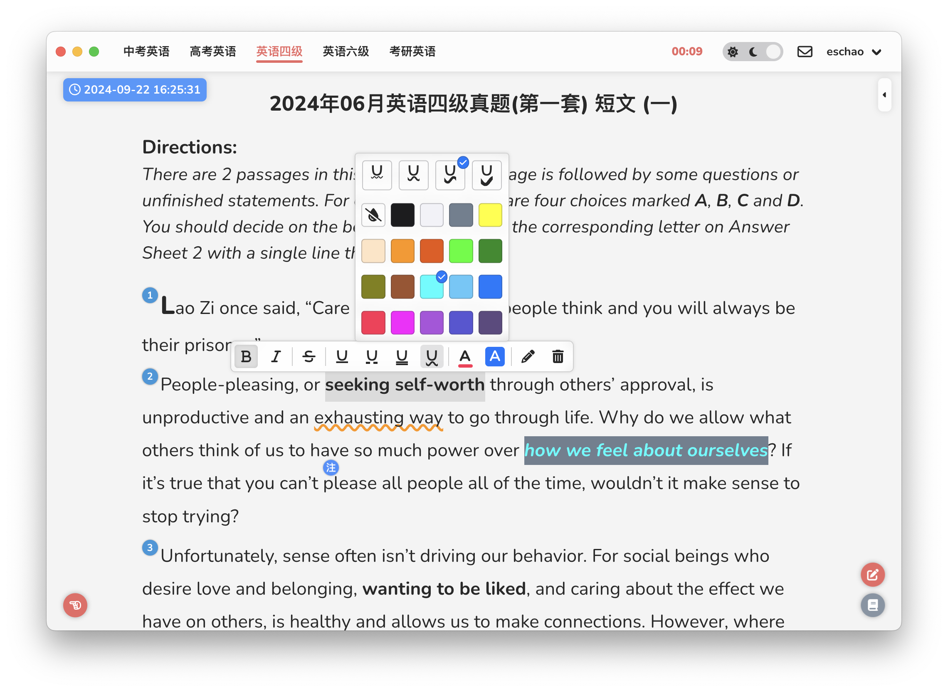Open wavy underline style options
This screenshot has width=948, height=692.
point(432,357)
